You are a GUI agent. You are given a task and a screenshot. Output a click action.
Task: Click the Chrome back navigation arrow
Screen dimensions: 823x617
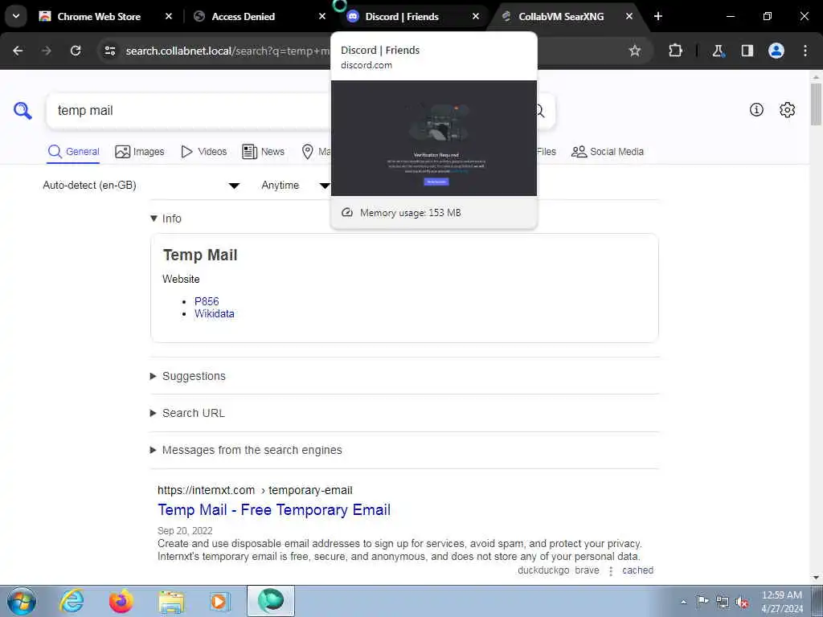point(18,51)
